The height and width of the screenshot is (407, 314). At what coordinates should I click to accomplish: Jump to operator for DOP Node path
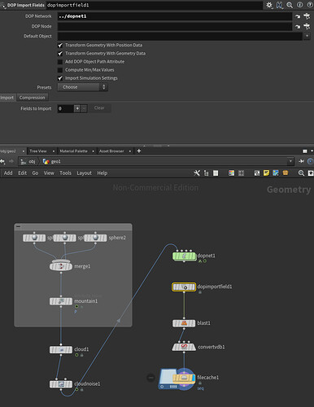coord(298,26)
